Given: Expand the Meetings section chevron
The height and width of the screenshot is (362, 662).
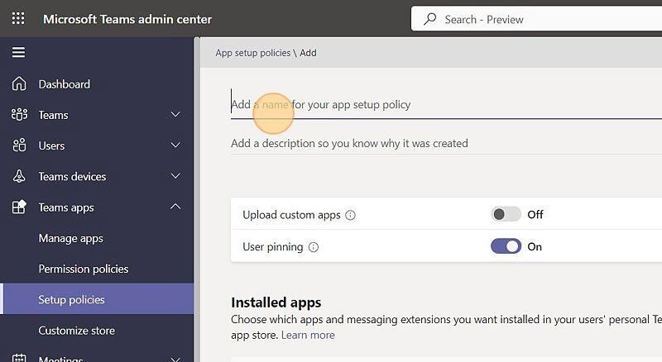Looking at the screenshot, I should pos(175,359).
